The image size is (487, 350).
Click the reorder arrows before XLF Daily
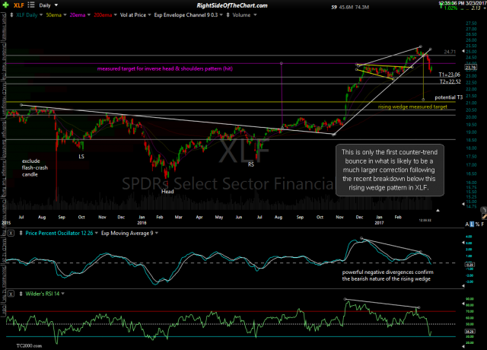[x=11, y=15]
